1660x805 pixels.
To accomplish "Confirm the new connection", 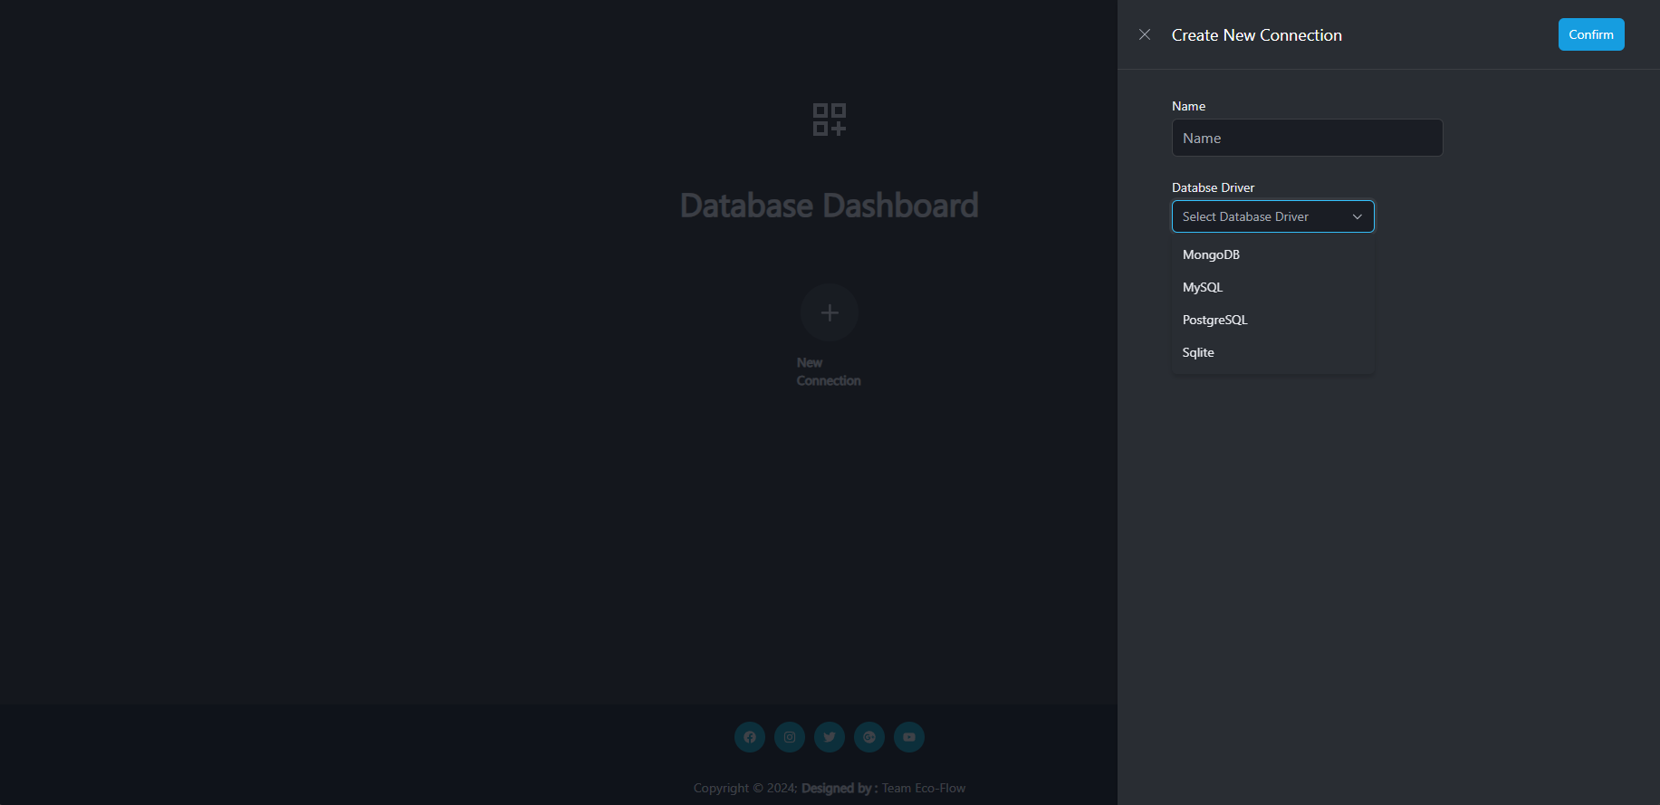I will point(1591,34).
